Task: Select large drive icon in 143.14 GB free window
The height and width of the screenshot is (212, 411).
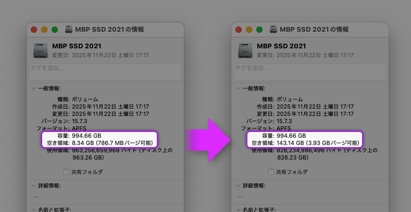Action: (x=245, y=50)
